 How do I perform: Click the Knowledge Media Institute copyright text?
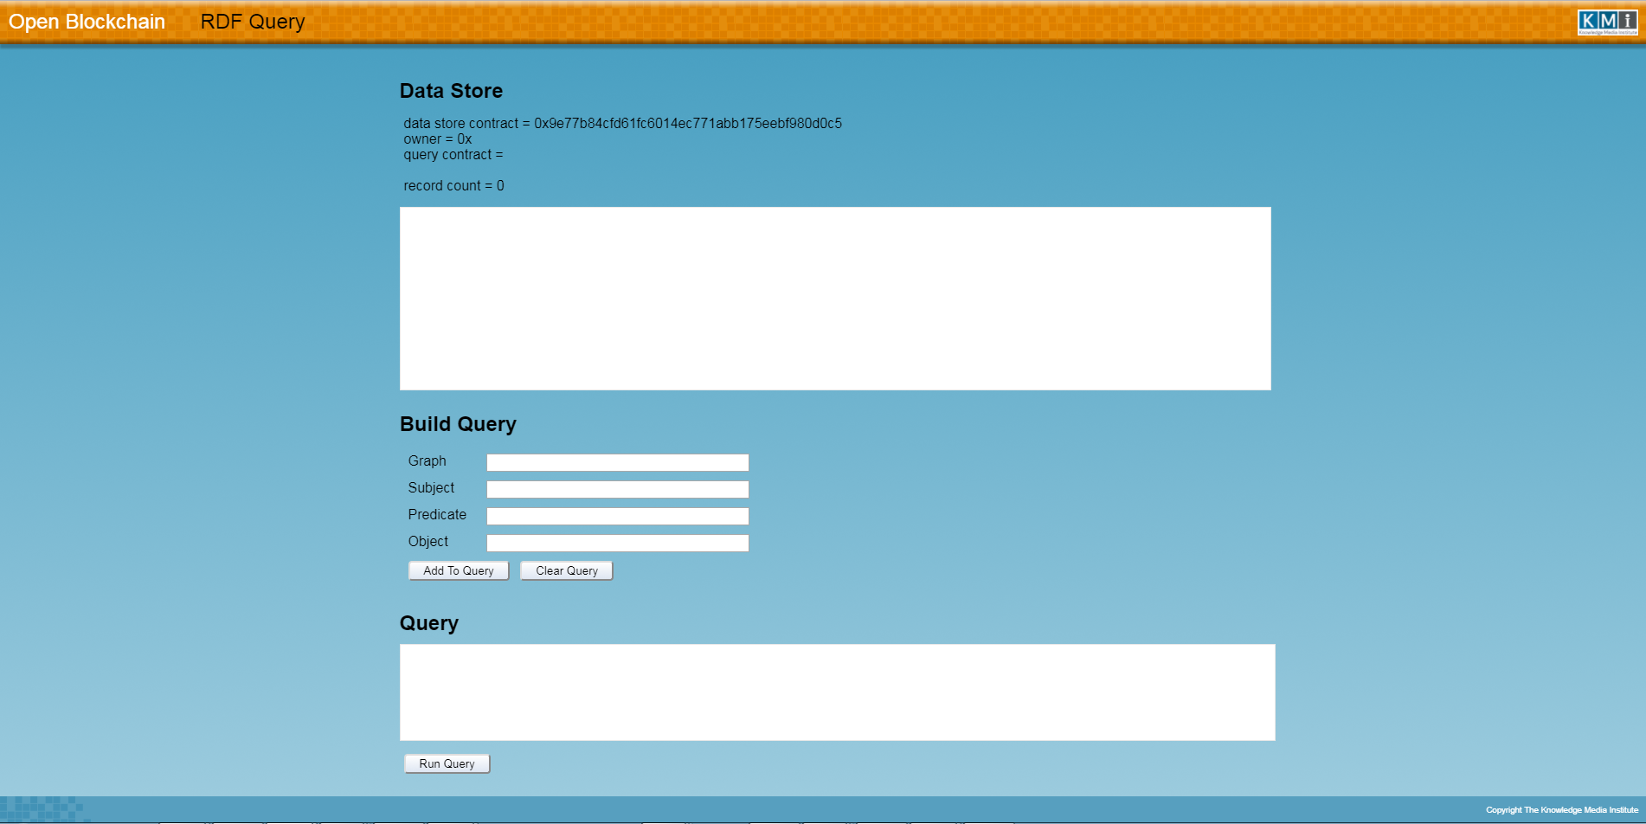(x=1561, y=810)
